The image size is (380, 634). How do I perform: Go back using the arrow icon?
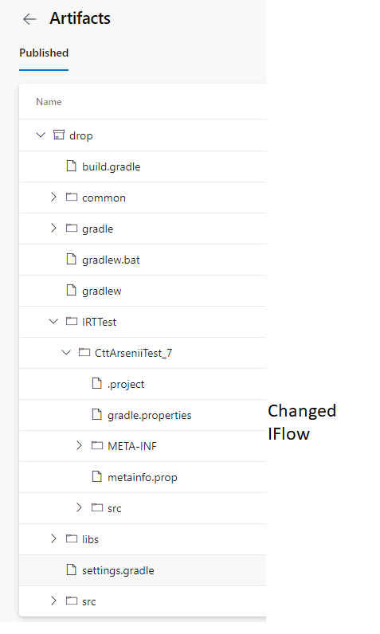[29, 19]
